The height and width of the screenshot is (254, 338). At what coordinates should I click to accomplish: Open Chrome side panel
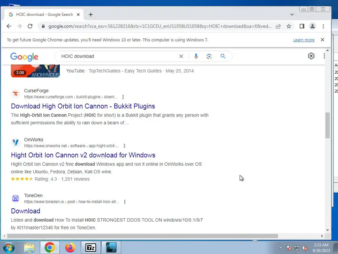tap(302, 26)
